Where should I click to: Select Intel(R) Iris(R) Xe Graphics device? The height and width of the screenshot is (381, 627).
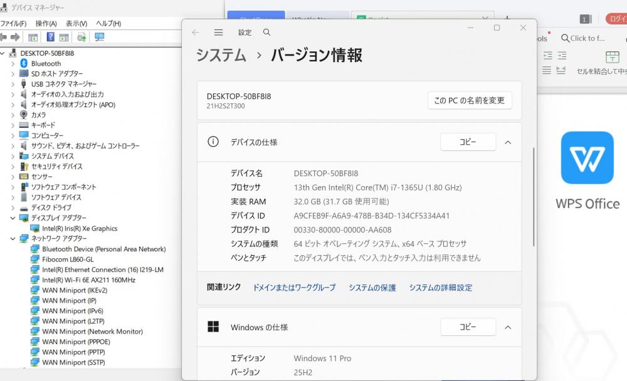point(80,229)
